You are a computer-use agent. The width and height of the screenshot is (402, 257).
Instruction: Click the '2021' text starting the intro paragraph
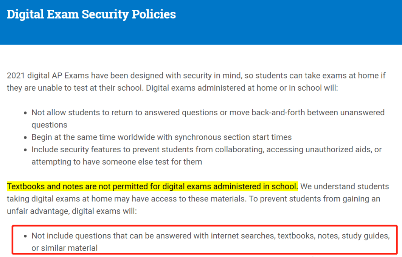tap(16, 76)
